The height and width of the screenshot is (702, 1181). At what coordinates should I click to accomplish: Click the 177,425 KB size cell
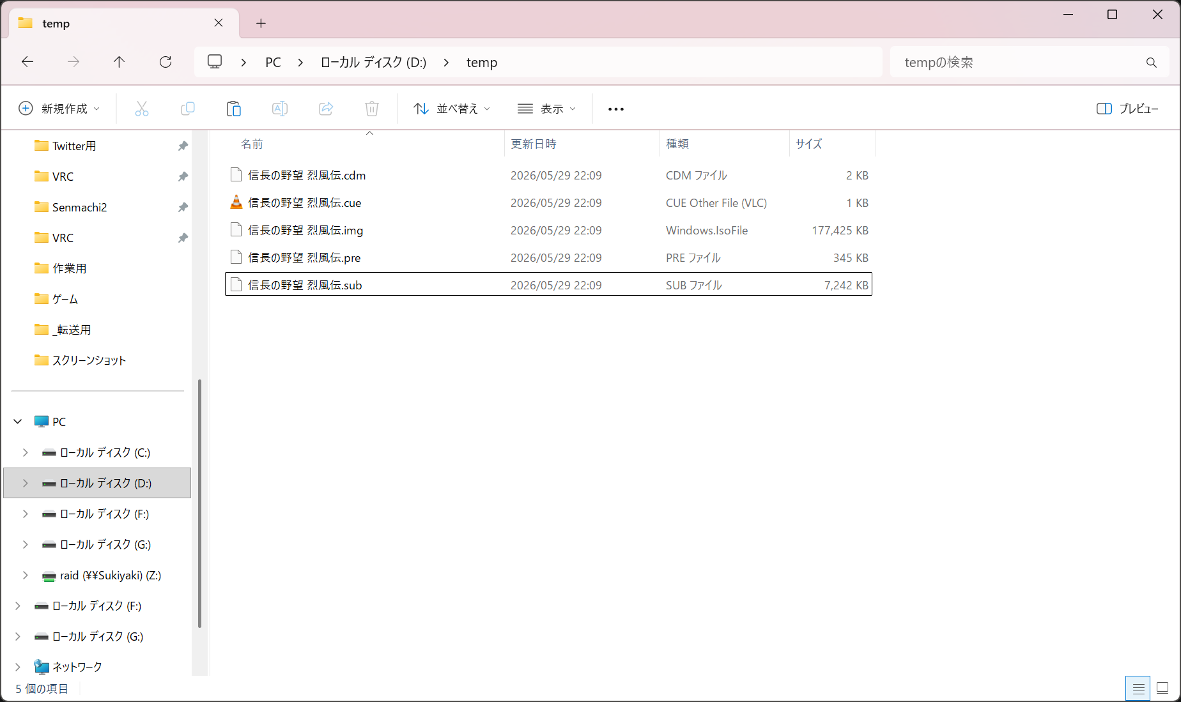point(840,230)
